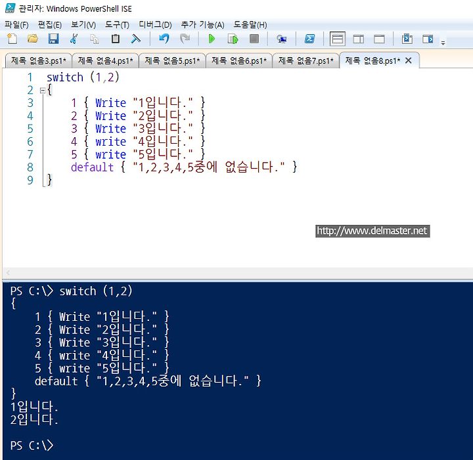Image resolution: width=473 pixels, height=460 pixels.
Task: Switch to 제목 없음6.ps1 tab
Action: click(239, 61)
